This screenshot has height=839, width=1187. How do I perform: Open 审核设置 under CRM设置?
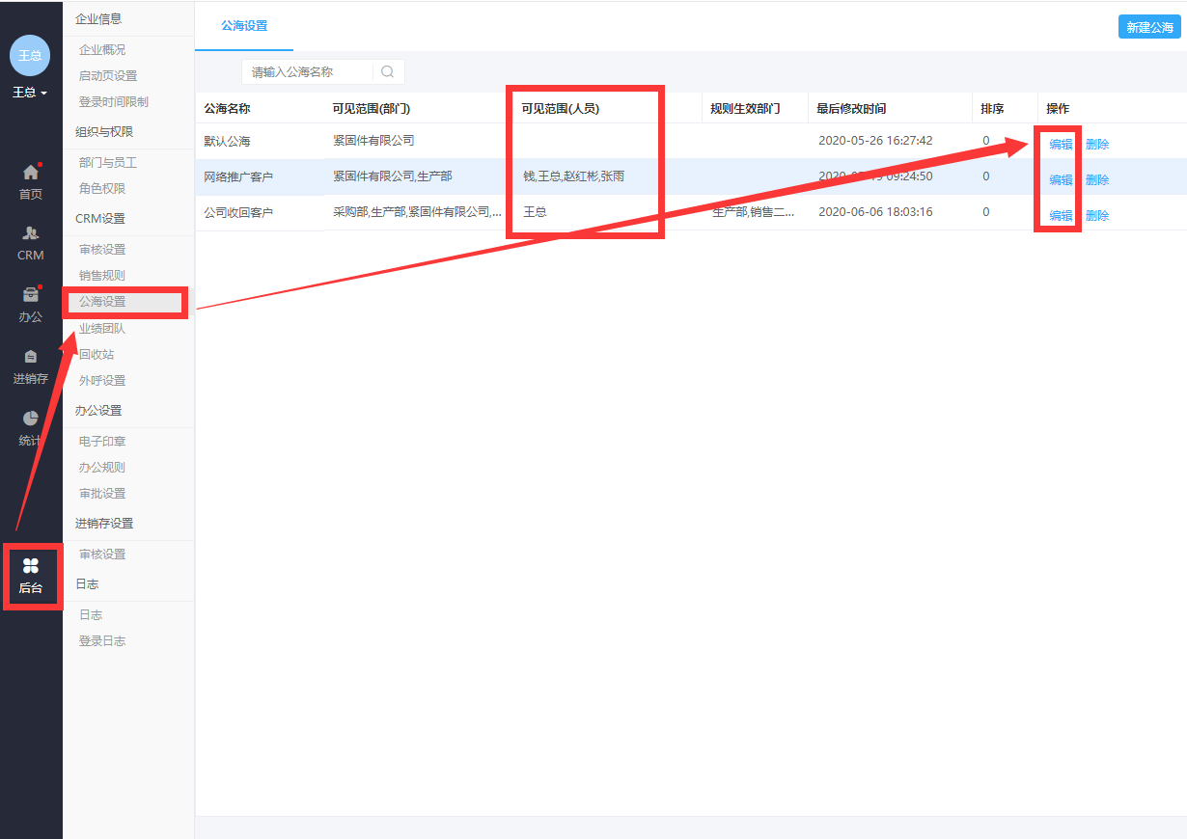coord(102,249)
